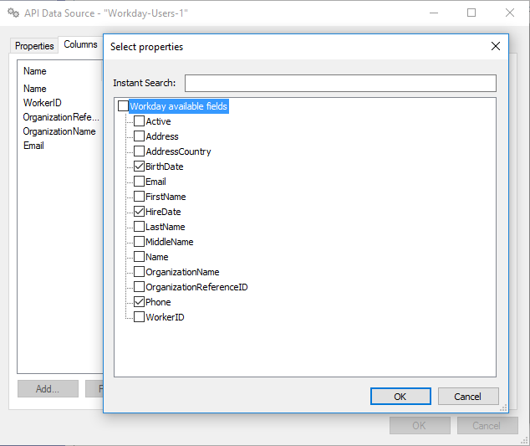
Task: Click the Instant Search input field
Action: pyautogui.click(x=340, y=83)
